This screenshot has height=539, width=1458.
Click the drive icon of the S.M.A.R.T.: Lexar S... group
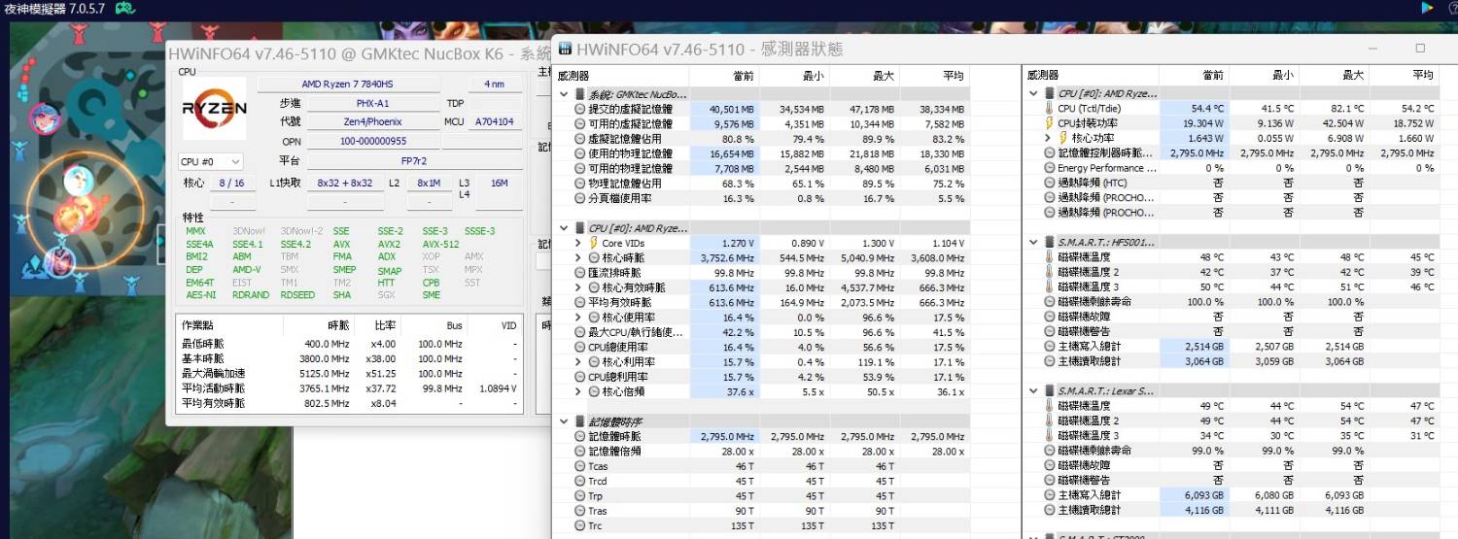point(1049,390)
